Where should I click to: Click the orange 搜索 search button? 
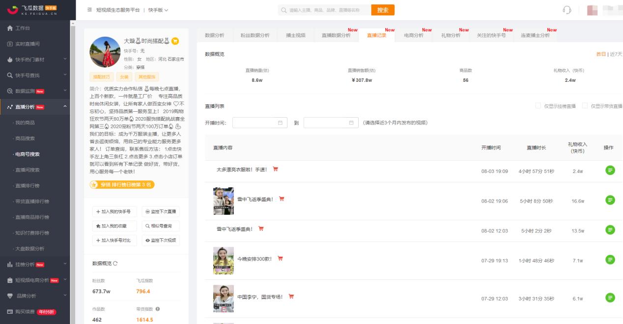[383, 10]
